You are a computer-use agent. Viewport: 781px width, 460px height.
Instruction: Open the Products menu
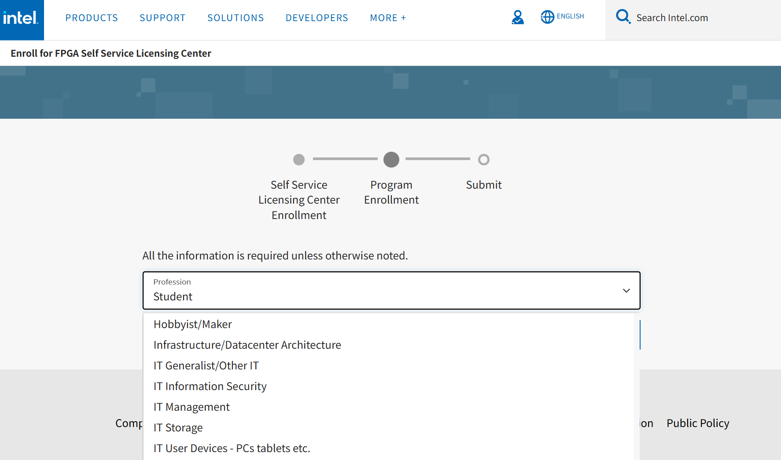[x=92, y=18]
